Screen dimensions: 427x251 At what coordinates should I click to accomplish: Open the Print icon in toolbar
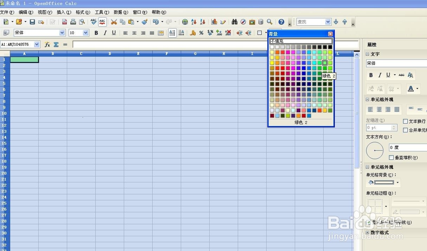[73, 22]
